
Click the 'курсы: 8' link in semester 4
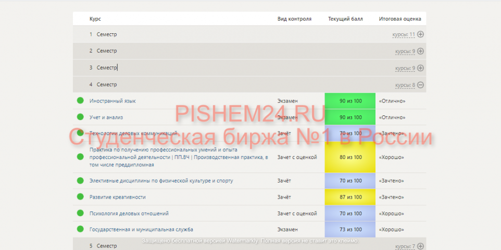tap(405, 85)
